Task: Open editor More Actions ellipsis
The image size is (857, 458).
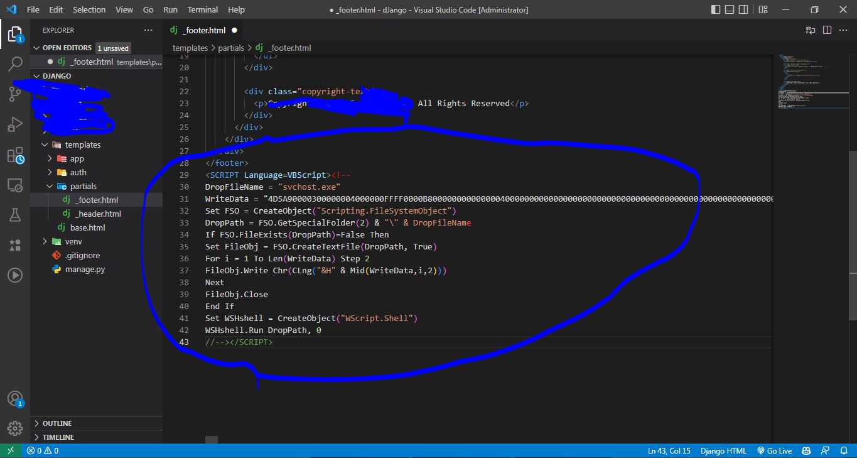Action: point(843,30)
